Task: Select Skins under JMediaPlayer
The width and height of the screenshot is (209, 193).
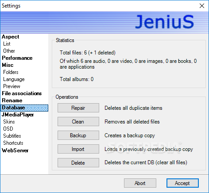Action: 9,122
